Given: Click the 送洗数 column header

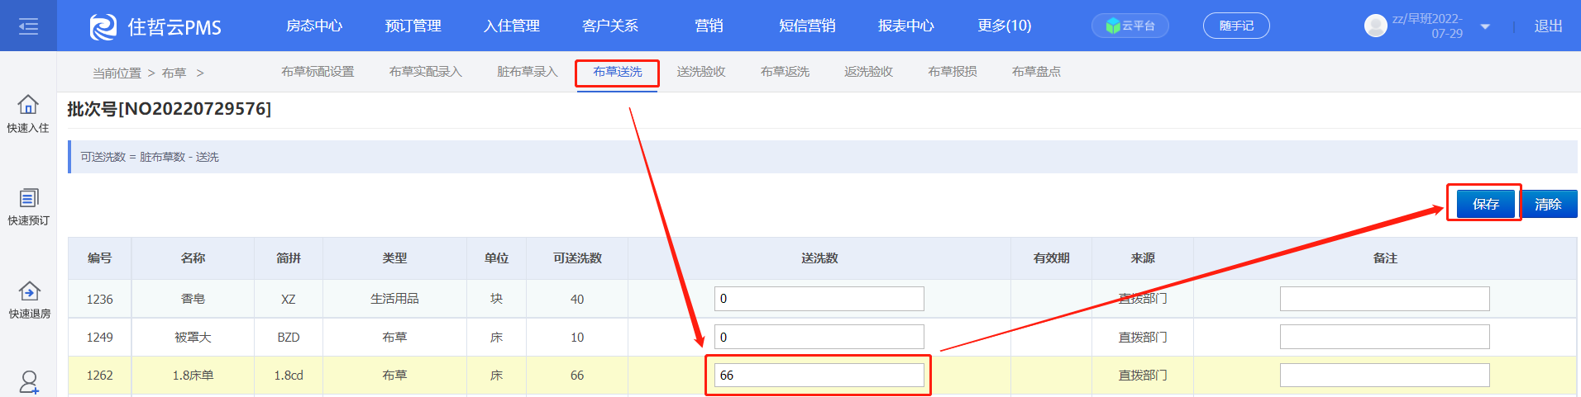Looking at the screenshot, I should pos(819,258).
